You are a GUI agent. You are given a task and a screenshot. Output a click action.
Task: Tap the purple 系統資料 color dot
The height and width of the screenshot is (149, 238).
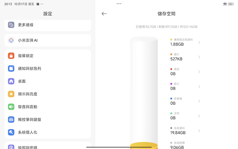pos(171,128)
